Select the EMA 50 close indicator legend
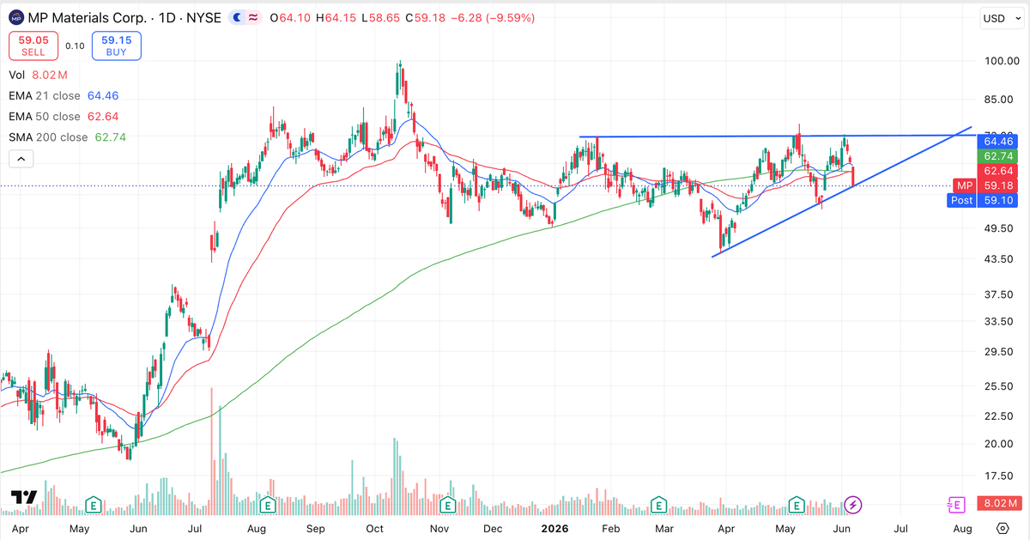This screenshot has height=540, width=1030. pos(64,116)
